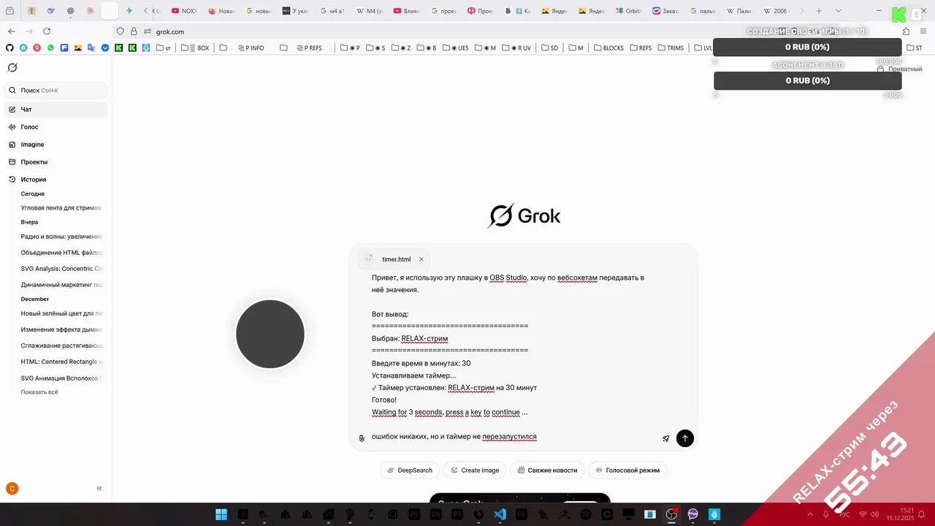Click the shield tracking protection icon
The height and width of the screenshot is (526, 935).
tap(121, 31)
